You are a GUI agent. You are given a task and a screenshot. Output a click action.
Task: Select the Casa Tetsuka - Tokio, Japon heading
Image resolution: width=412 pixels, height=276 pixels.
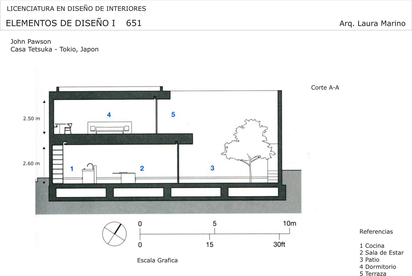tap(55, 49)
